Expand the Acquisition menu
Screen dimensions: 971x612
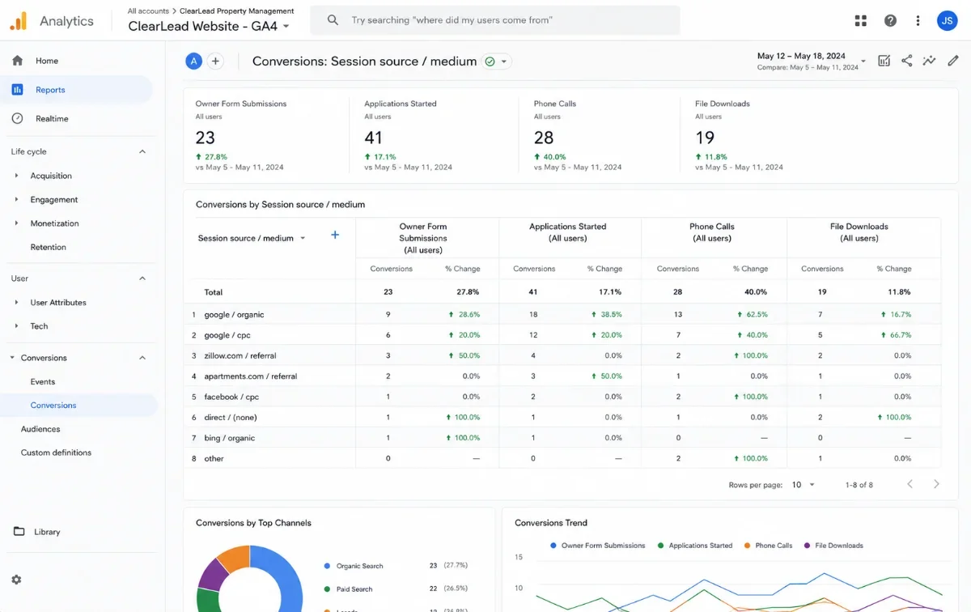51,176
